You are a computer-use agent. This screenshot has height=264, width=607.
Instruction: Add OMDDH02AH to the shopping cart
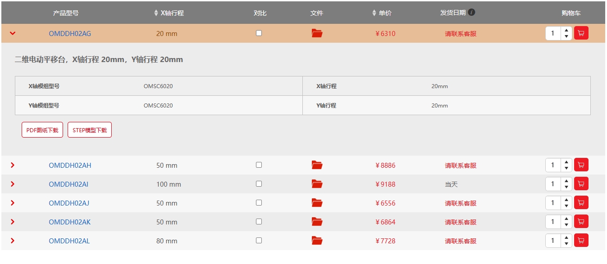pyautogui.click(x=581, y=165)
